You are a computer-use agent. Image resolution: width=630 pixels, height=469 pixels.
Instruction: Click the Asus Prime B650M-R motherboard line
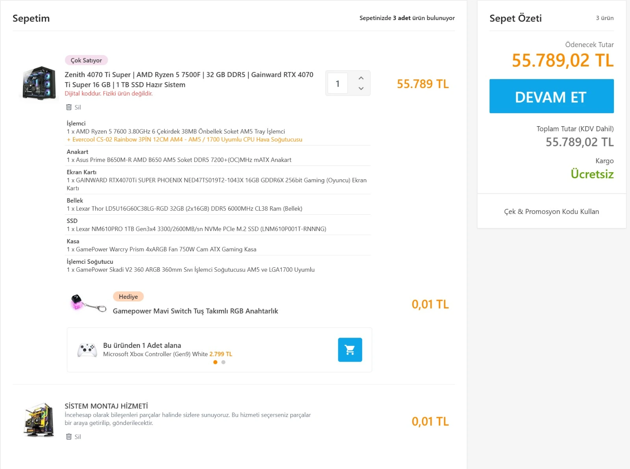(x=179, y=160)
